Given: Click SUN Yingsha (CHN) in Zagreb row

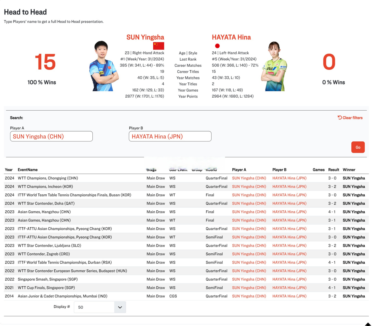Looking at the screenshot, I should pyautogui.click(x=249, y=254).
